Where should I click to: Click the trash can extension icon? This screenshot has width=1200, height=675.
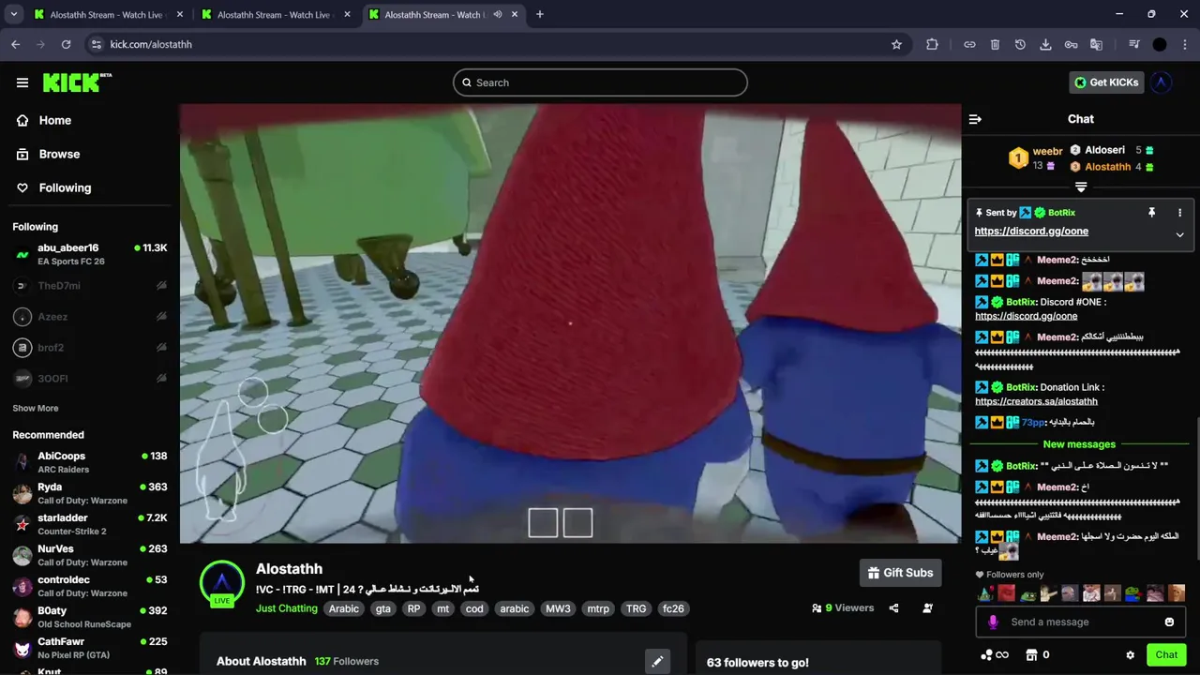pyautogui.click(x=995, y=44)
